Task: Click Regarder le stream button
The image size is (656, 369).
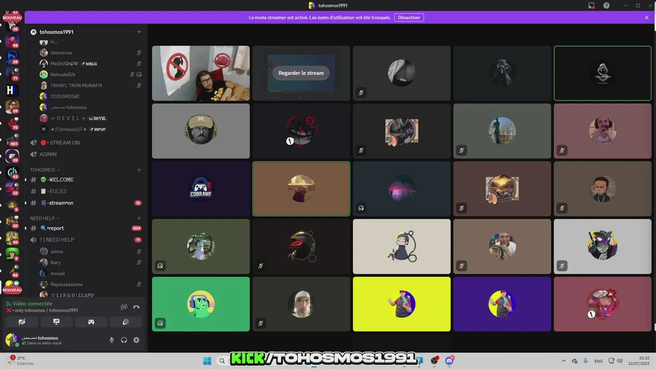Action: click(301, 73)
